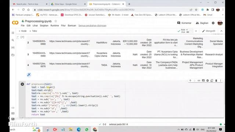Viewport: 235px width, 132px height.
Task: Open the Bantuan menu
Action: point(72,26)
